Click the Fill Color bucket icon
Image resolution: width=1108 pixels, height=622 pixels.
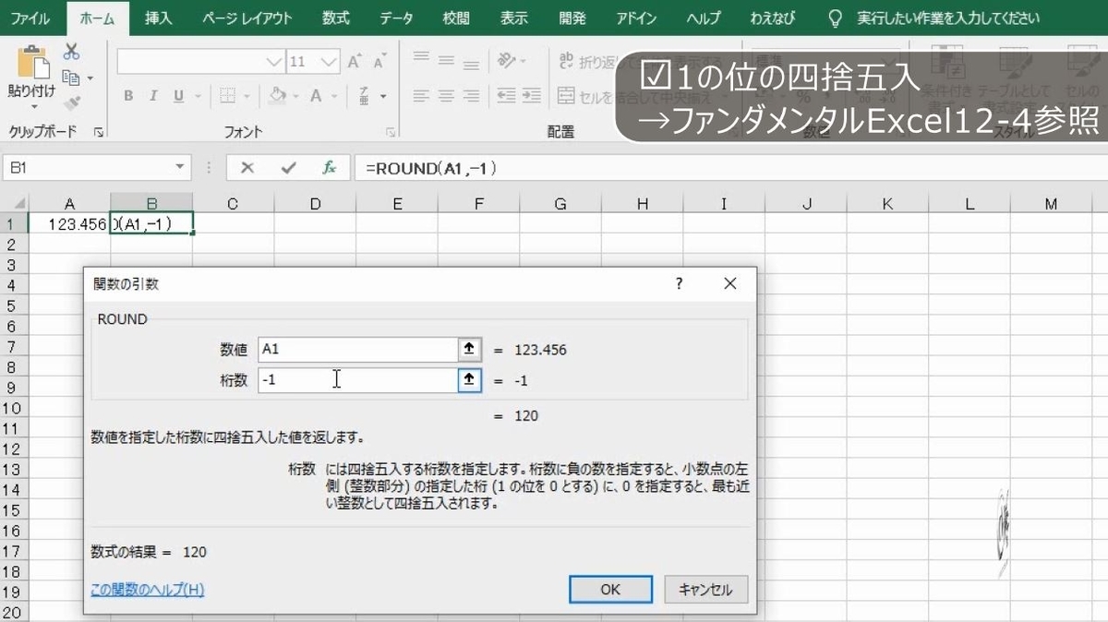tap(277, 96)
